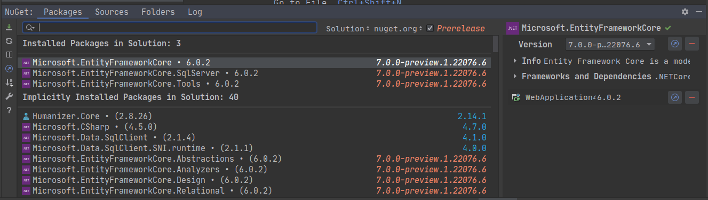
Task: Toggle the Prerelease checkbox
Action: 430,28
